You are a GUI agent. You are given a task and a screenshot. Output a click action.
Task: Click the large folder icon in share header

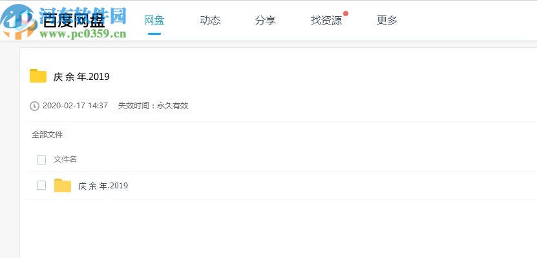click(38, 76)
